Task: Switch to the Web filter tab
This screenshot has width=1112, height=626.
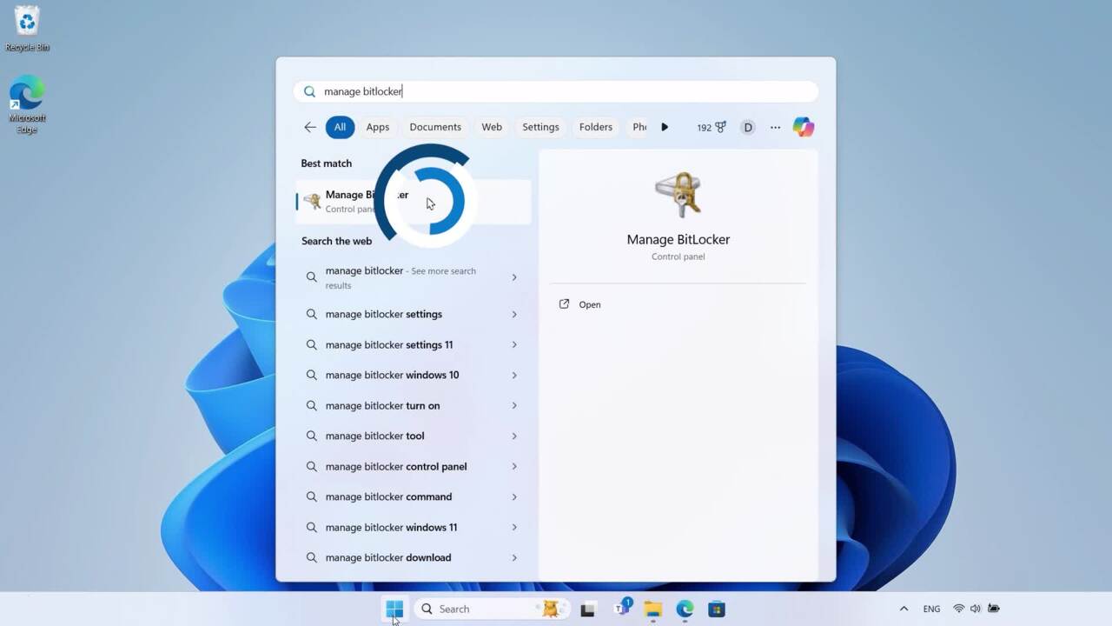Action: click(x=492, y=127)
